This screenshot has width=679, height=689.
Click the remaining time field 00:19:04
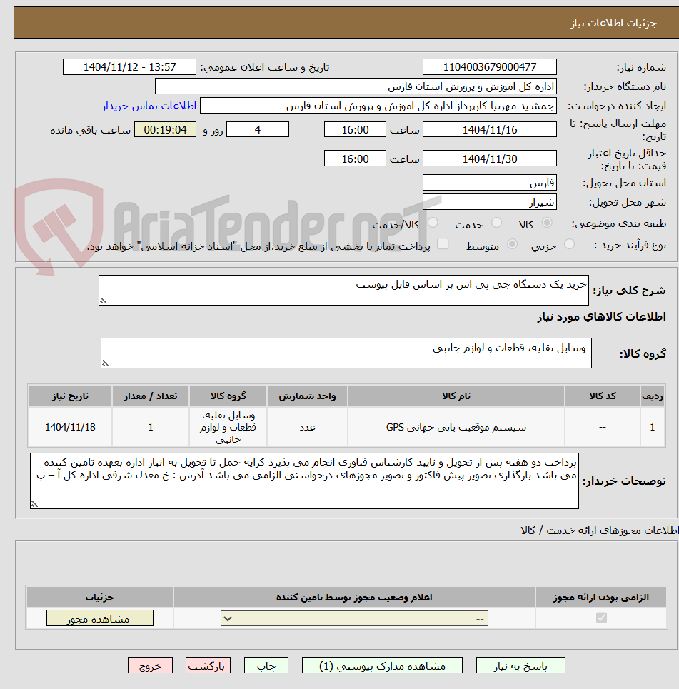click(165, 130)
